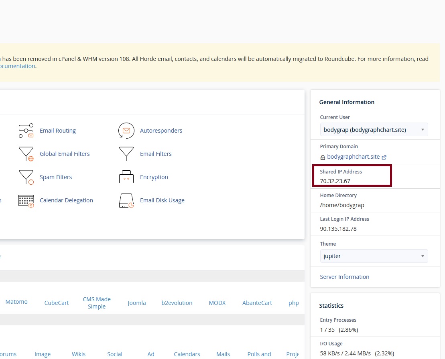Open the Social category
Image resolution: width=445 pixels, height=359 pixels.
(x=115, y=354)
